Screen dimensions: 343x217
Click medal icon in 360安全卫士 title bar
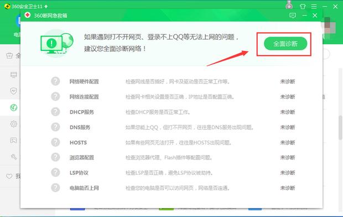pos(289,5)
